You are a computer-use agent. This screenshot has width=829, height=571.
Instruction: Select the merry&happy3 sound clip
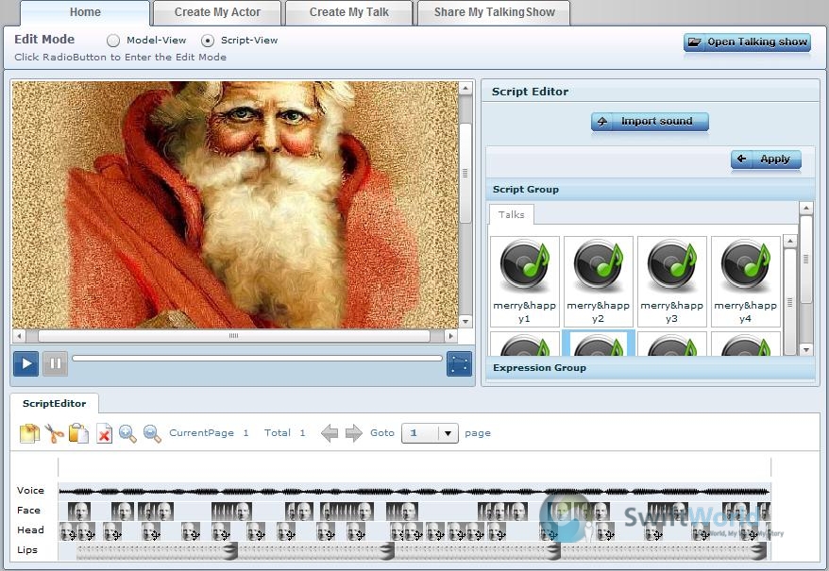672,281
